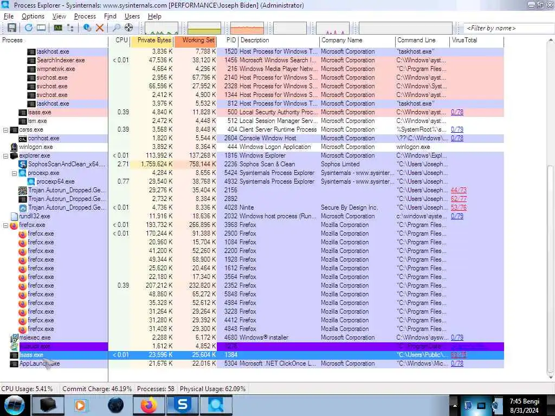
Task: Sort by the Private Bytes column header
Action: [x=152, y=40]
